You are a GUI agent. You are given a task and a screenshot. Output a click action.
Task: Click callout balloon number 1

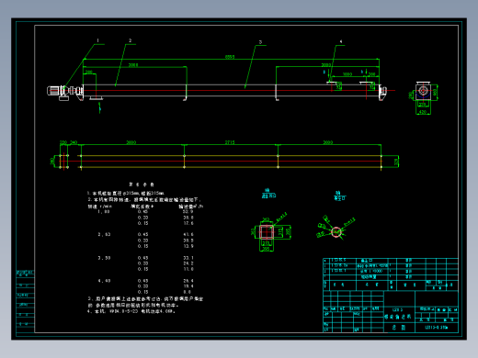coord(97,40)
